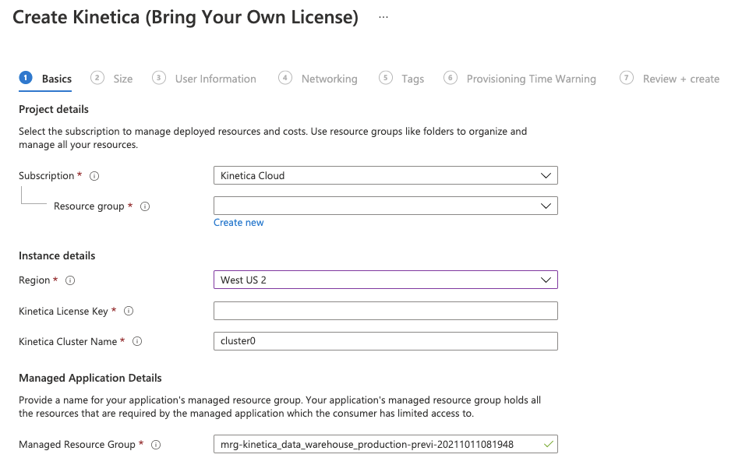Go to the Size tab
The height and width of the screenshot is (465, 735).
click(x=123, y=79)
